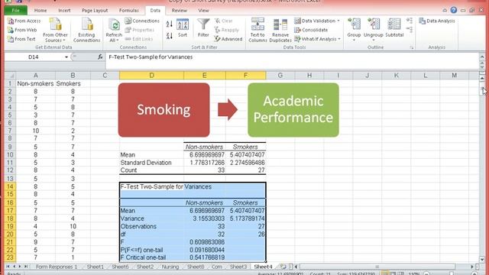The height and width of the screenshot is (275, 489).
Task: Click Hide Detail outline icon
Action: (x=410, y=30)
